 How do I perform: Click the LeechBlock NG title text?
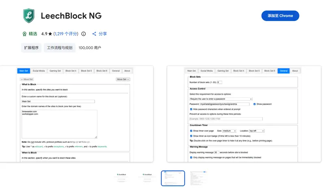click(71, 16)
